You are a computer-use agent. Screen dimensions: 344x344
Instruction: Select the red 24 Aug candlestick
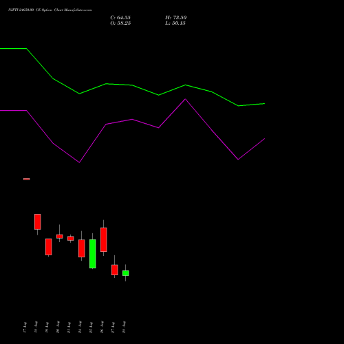coord(82,248)
